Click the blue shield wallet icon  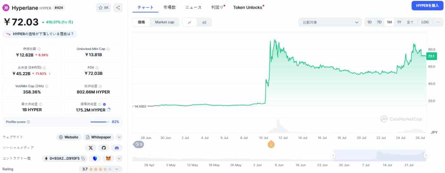click(x=95, y=159)
